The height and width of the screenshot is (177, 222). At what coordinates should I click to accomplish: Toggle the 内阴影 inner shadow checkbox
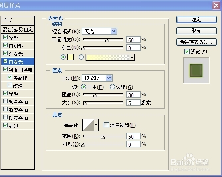5,45
